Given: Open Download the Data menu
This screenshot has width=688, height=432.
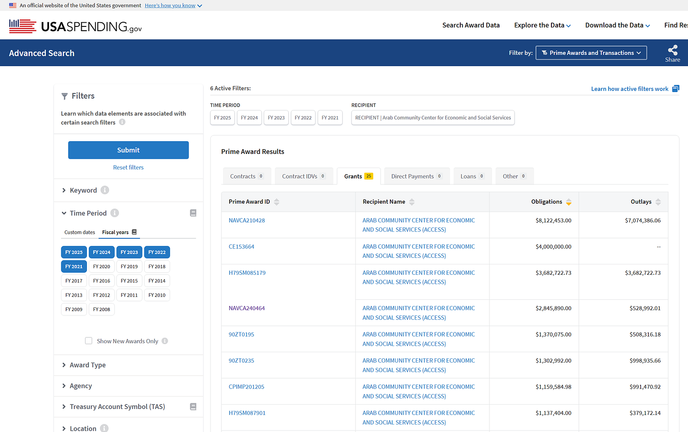Looking at the screenshot, I should point(618,25).
